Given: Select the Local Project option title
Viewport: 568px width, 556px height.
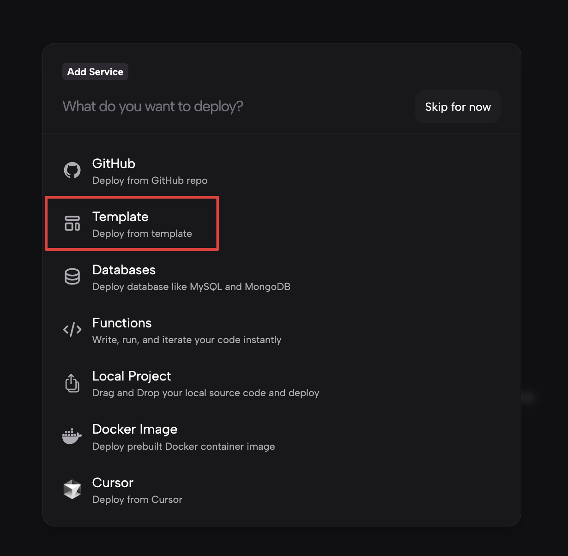Looking at the screenshot, I should tap(132, 376).
